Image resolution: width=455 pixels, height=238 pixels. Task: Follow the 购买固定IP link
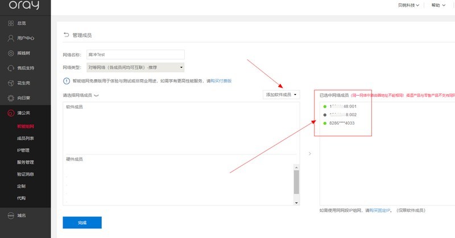[380, 211]
